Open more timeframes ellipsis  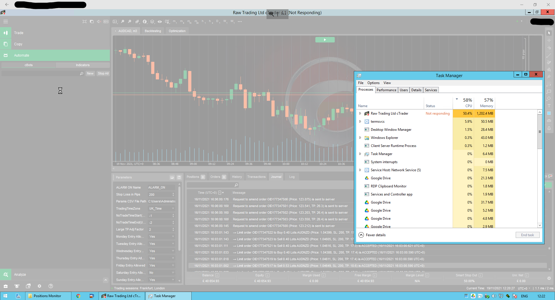[240, 21]
